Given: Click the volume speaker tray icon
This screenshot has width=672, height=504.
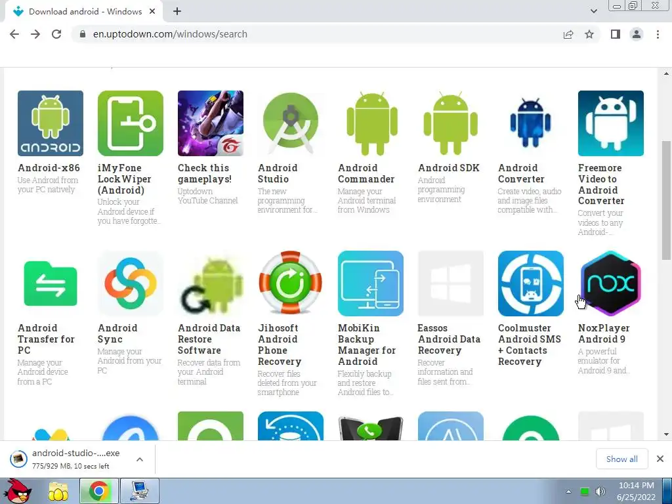Looking at the screenshot, I should [x=600, y=492].
